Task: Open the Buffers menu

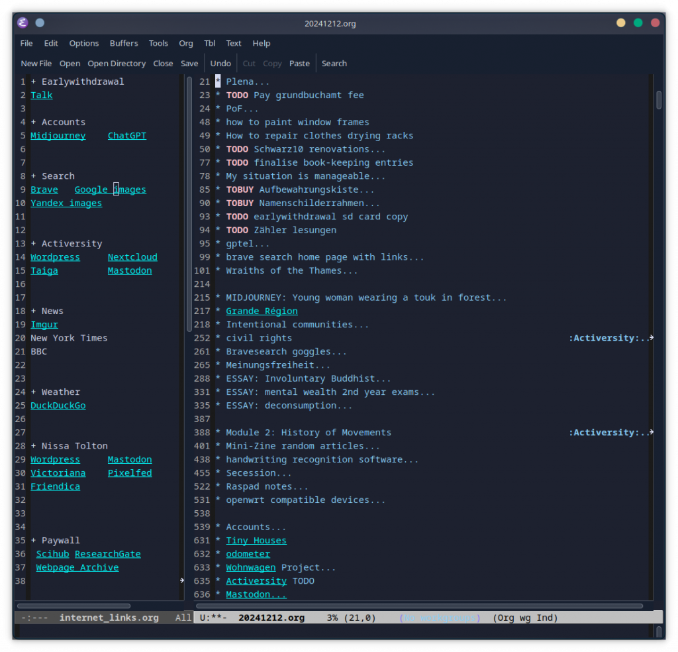Action: click(124, 43)
